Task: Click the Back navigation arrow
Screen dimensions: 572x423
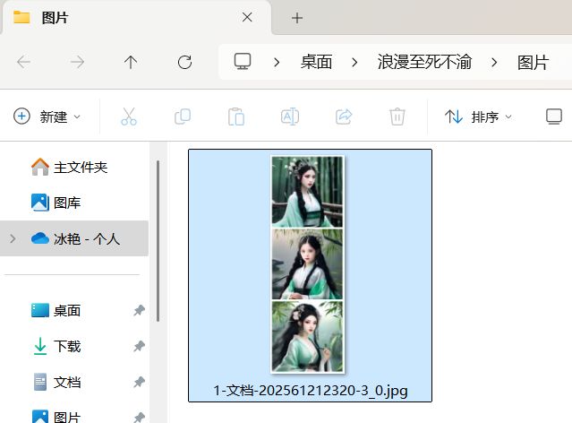Action: [x=23, y=62]
